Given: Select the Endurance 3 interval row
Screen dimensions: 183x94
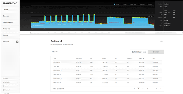Looking at the screenshot, I should pyautogui.click(x=107, y=79).
